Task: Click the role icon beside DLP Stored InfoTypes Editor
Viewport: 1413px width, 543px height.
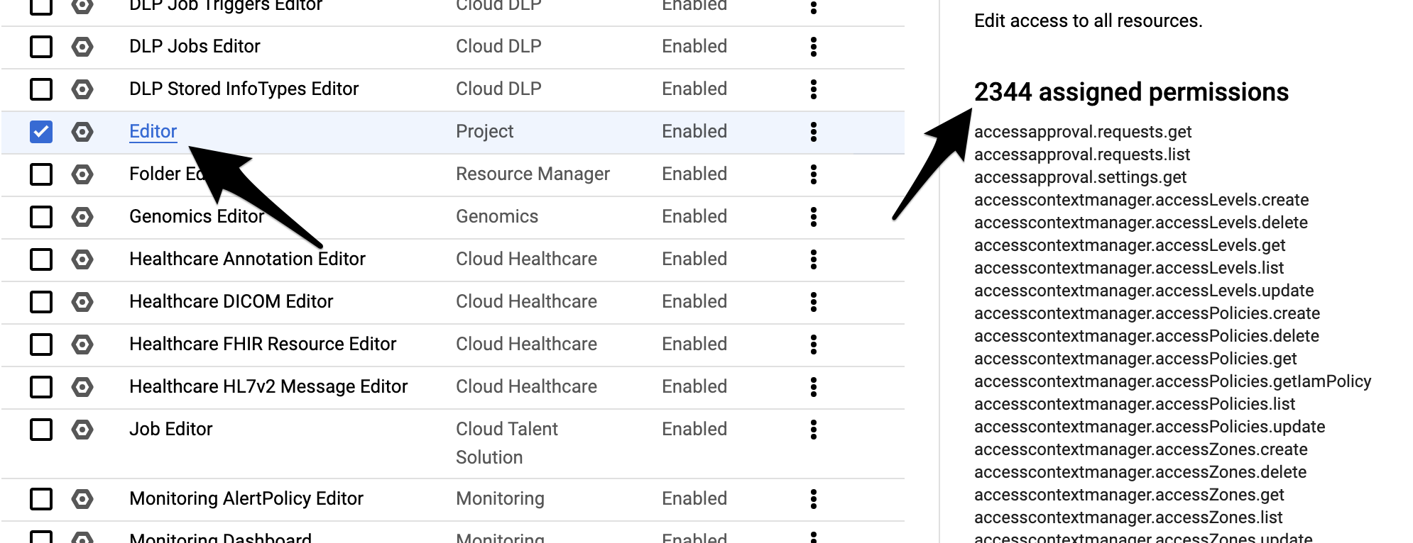Action: (82, 89)
